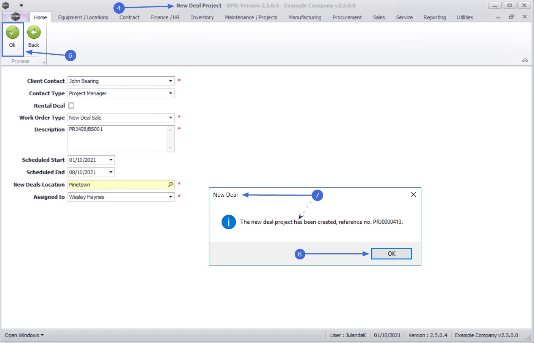
Task: Expand the Work Order Type dropdown
Action: click(x=171, y=118)
